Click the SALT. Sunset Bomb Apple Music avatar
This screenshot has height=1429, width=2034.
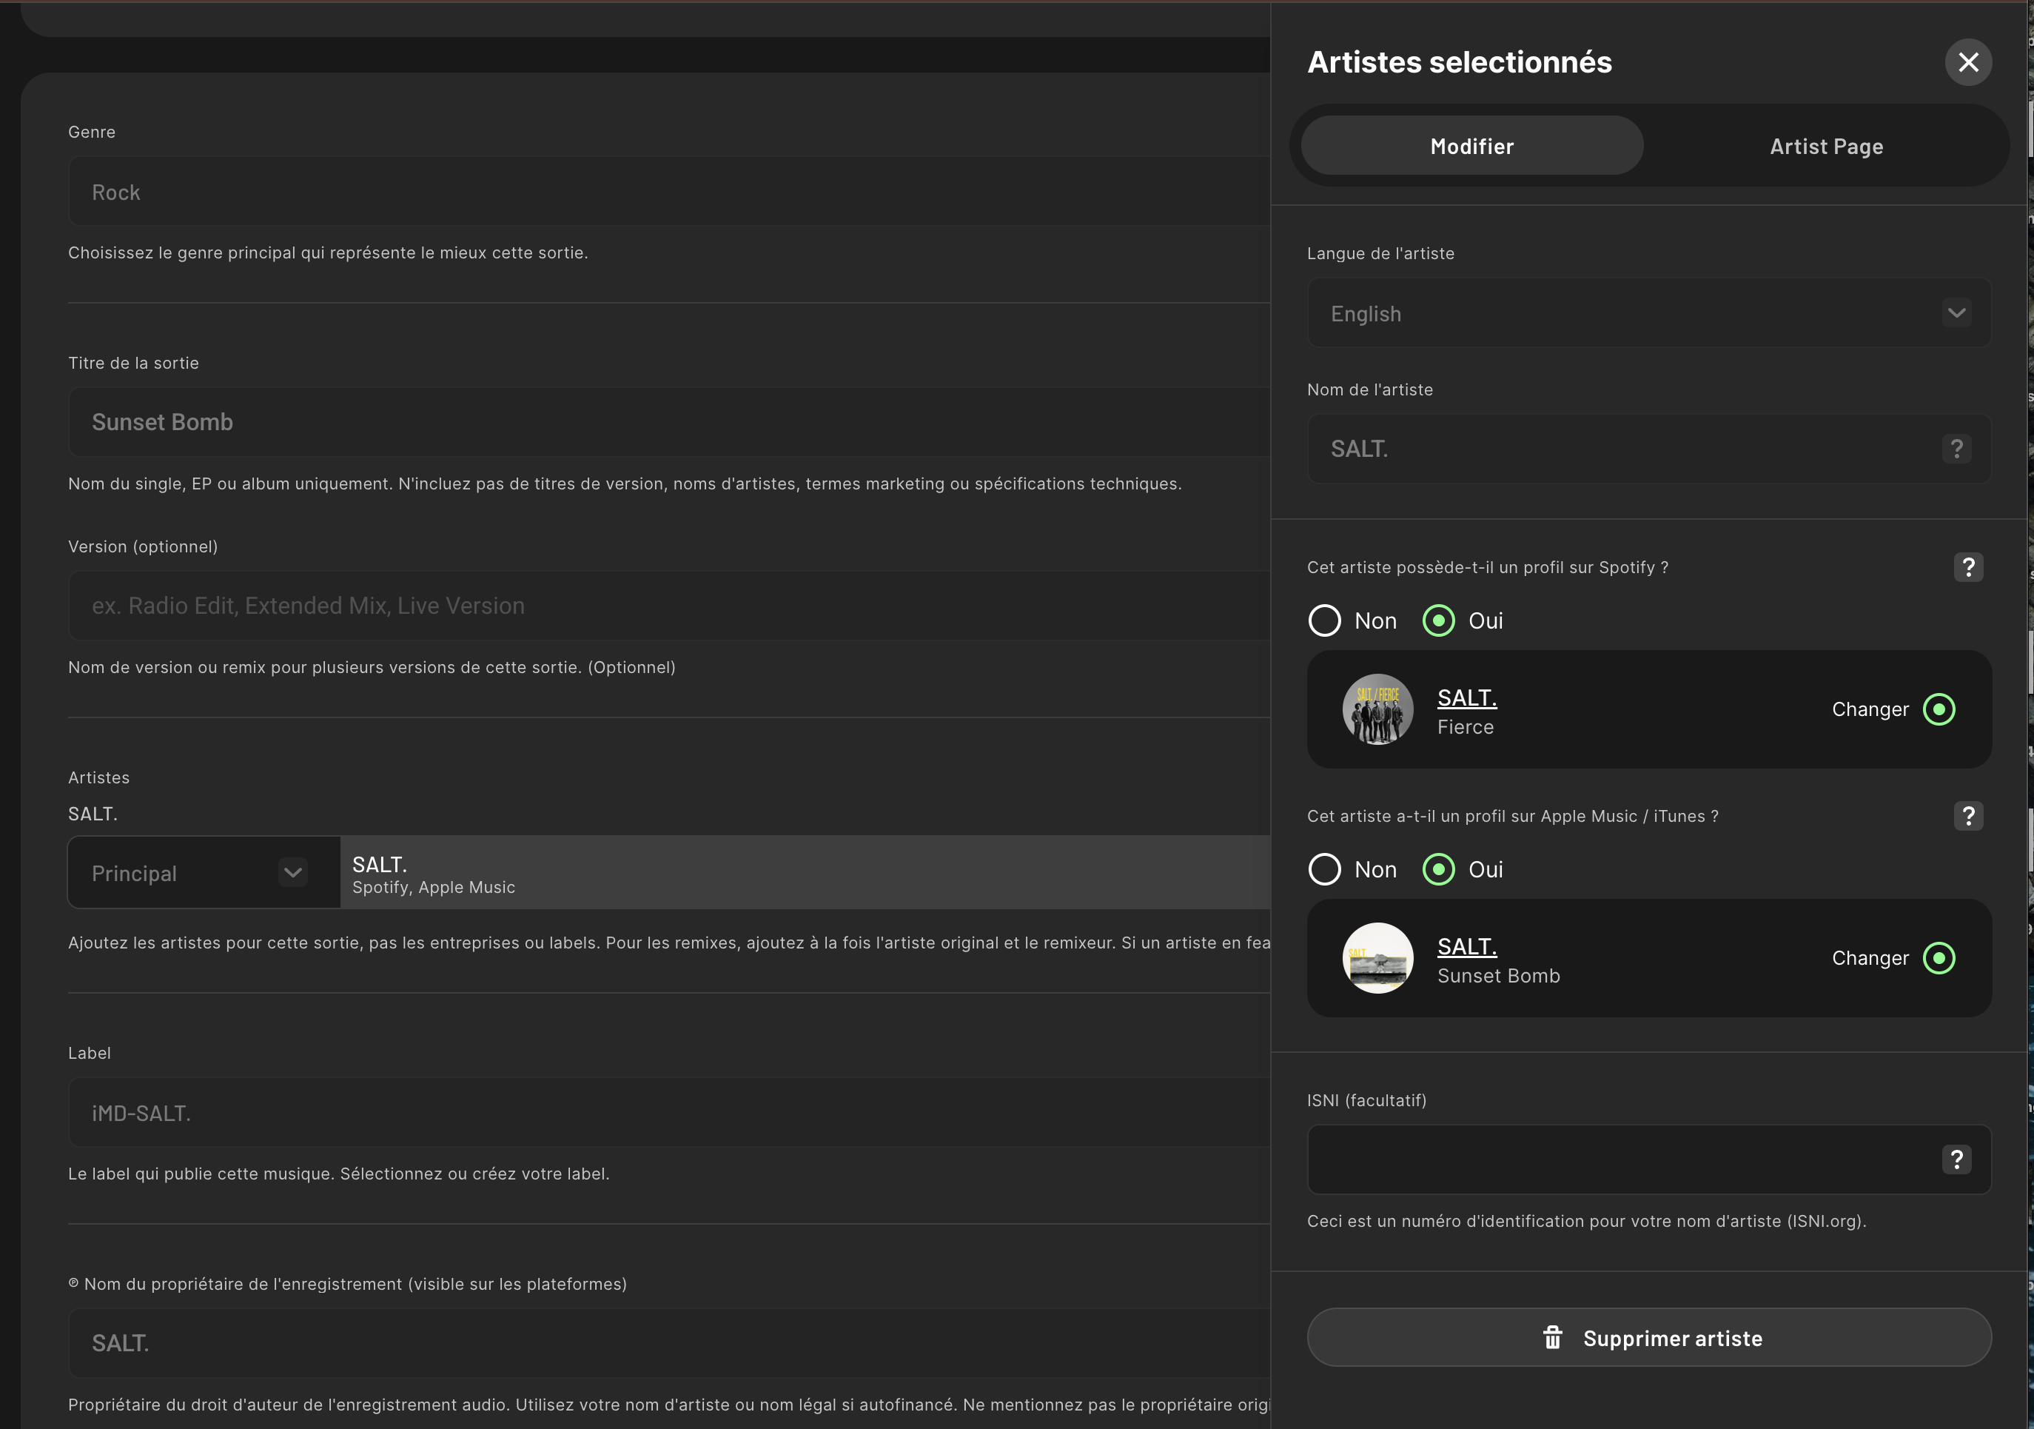pyautogui.click(x=1377, y=959)
